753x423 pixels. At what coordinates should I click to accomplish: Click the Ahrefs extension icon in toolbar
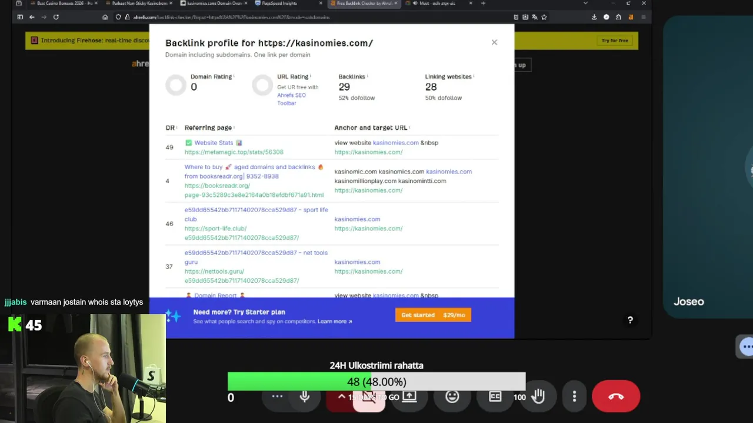[x=631, y=17]
